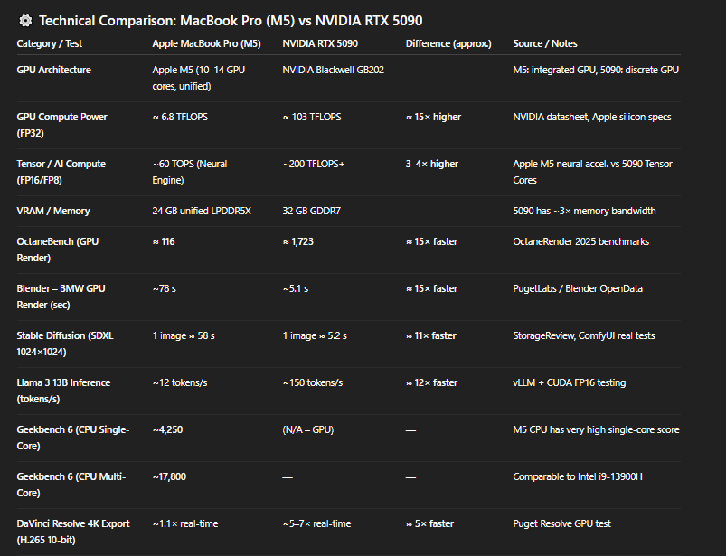
Task: Click the Source / Notes column header
Action: click(544, 43)
